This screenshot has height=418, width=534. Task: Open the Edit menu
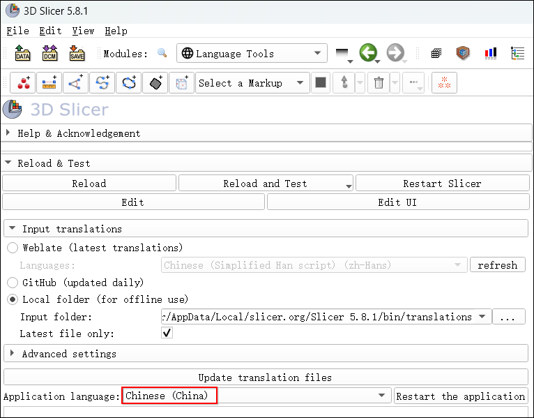click(50, 31)
